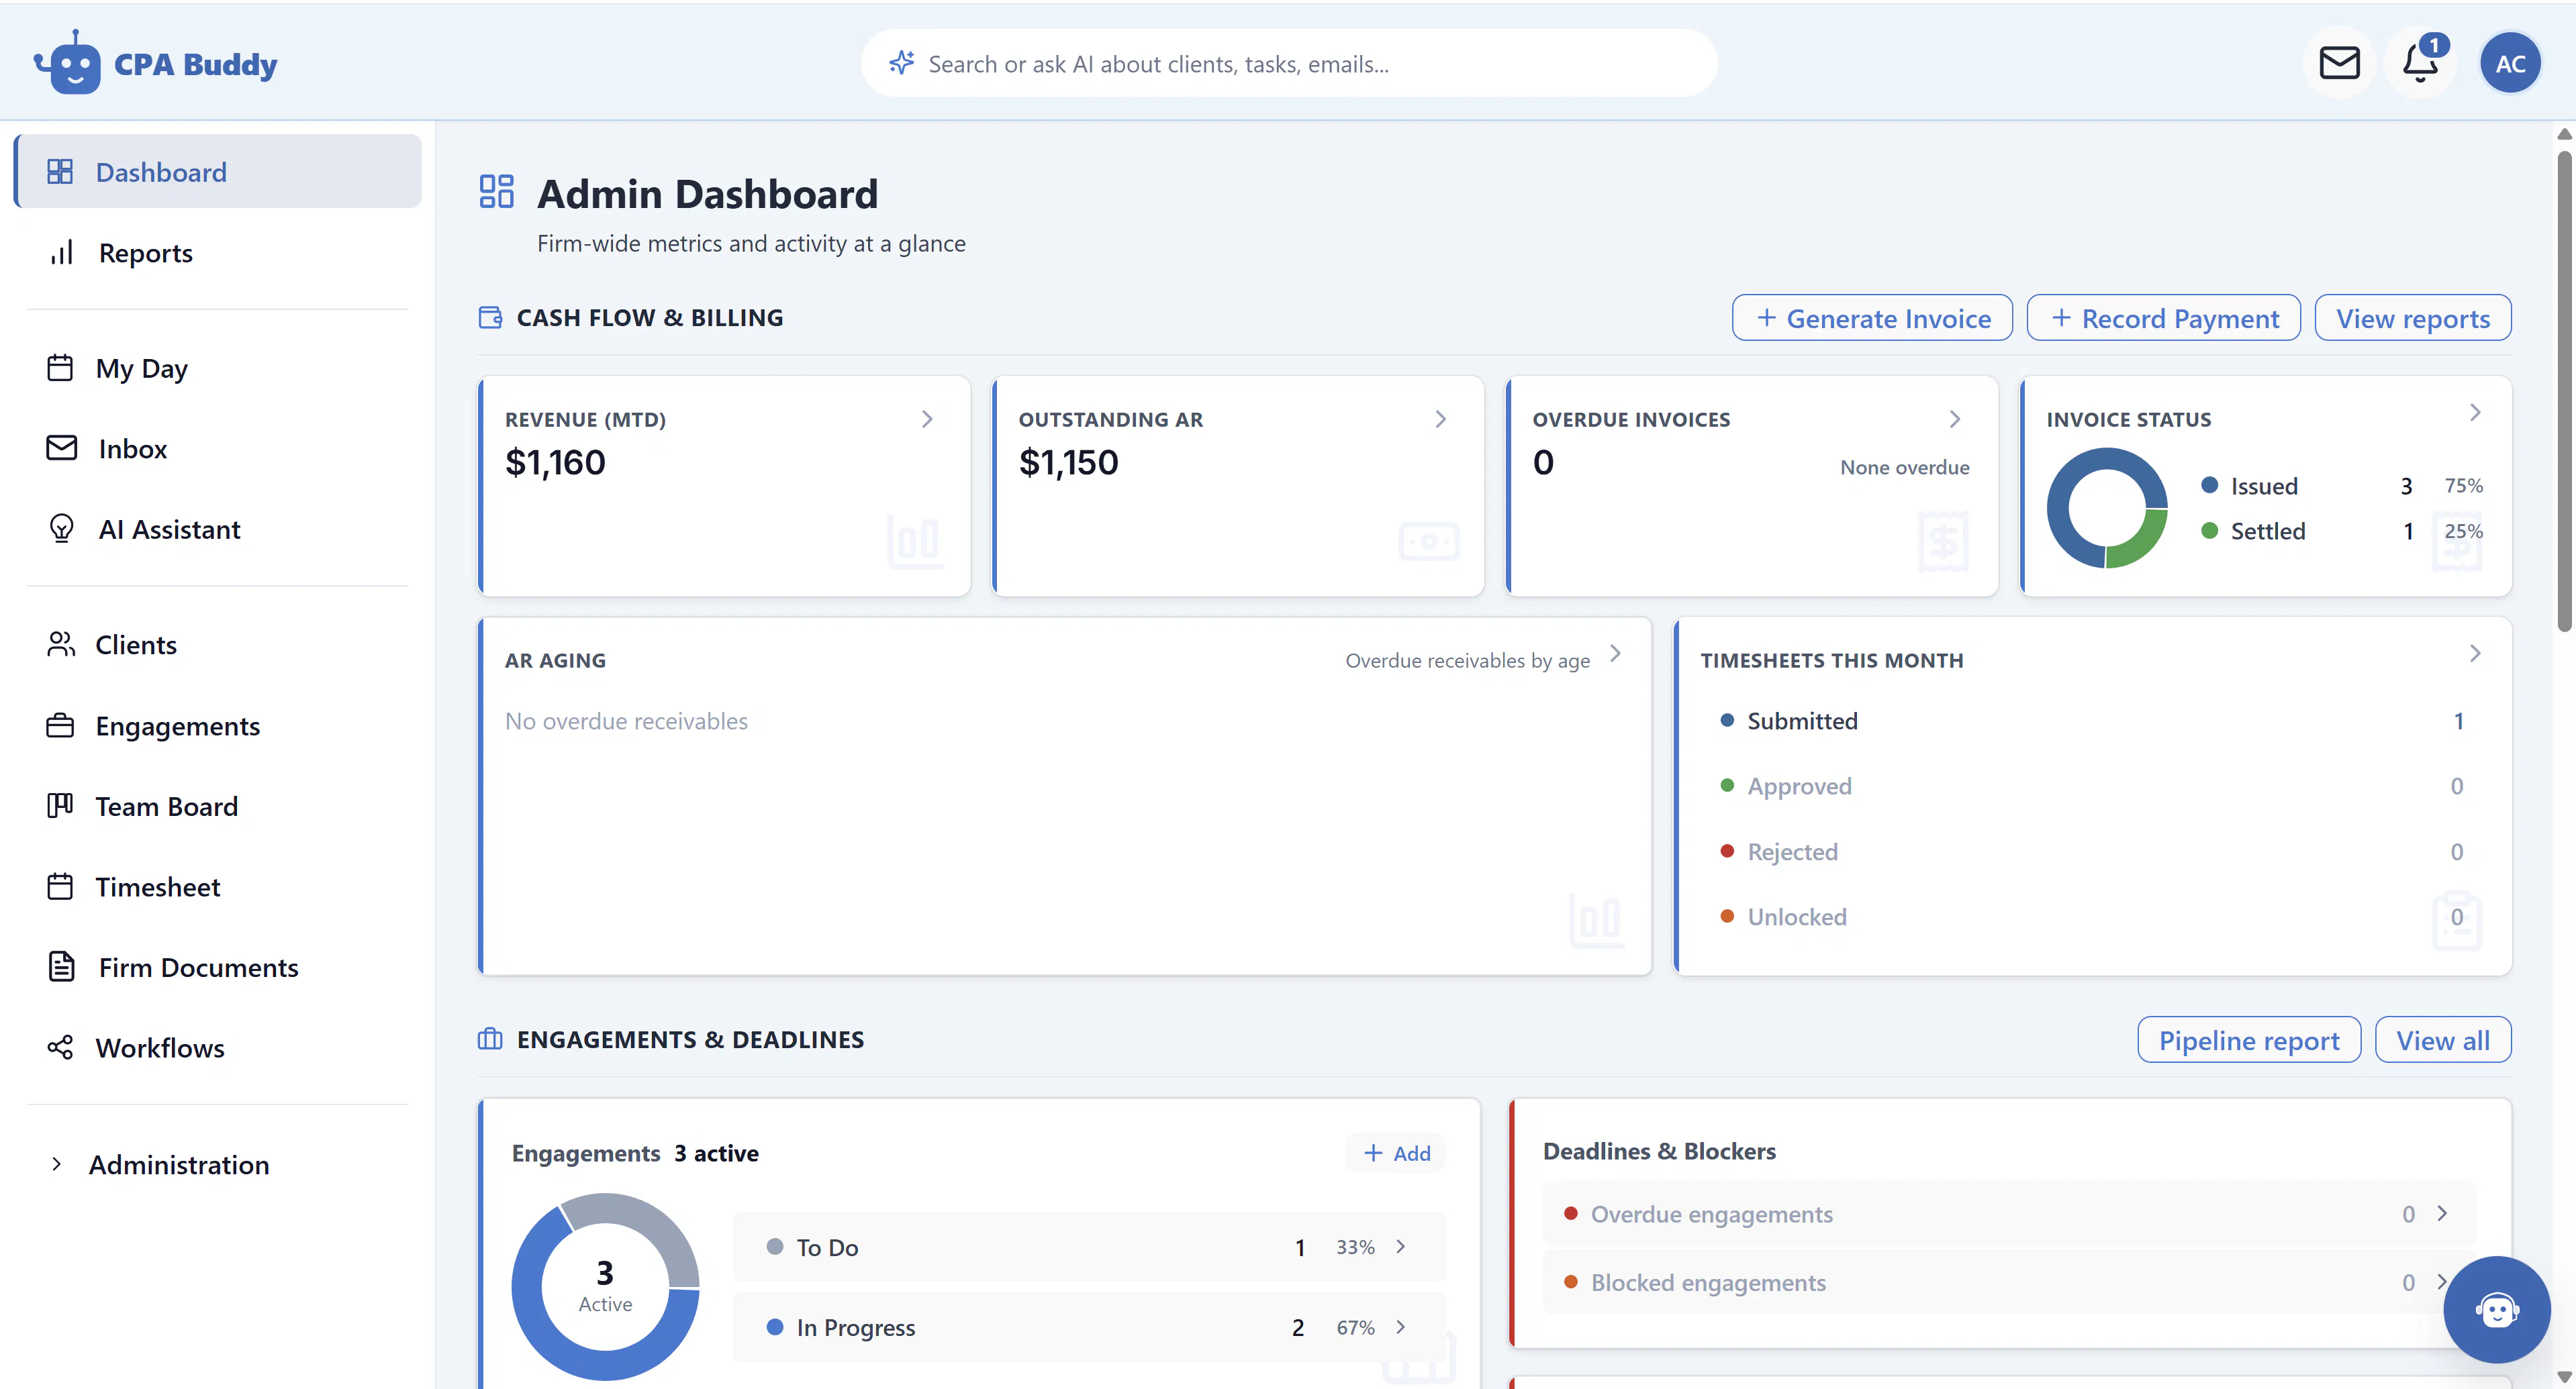Image resolution: width=2576 pixels, height=1389 pixels.
Task: Open the floating chatbot assistant button
Action: (x=2496, y=1310)
